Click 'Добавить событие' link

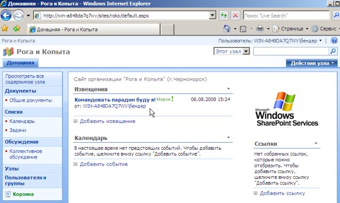[x=104, y=164]
